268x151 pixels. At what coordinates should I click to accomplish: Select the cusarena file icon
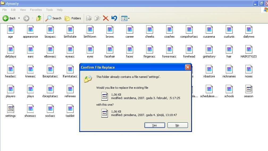tap(209, 29)
